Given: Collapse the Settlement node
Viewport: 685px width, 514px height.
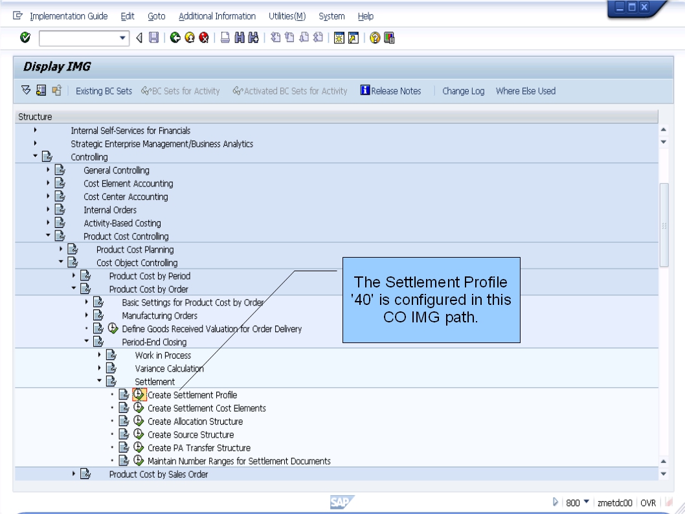Looking at the screenshot, I should click(x=99, y=381).
